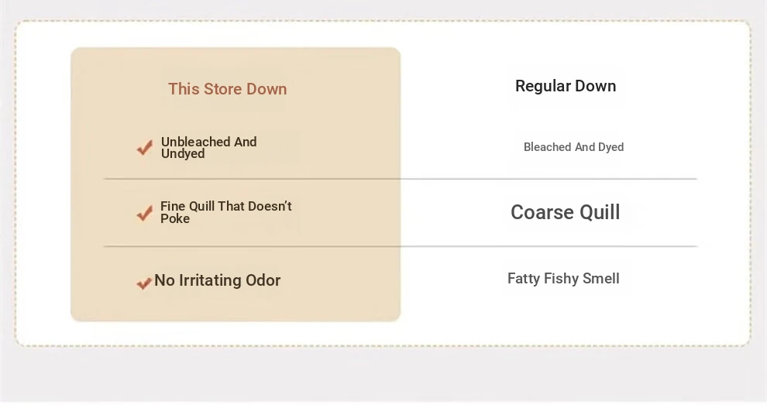Click the word Undyed on second line
The image size is (767, 405).
click(x=183, y=153)
